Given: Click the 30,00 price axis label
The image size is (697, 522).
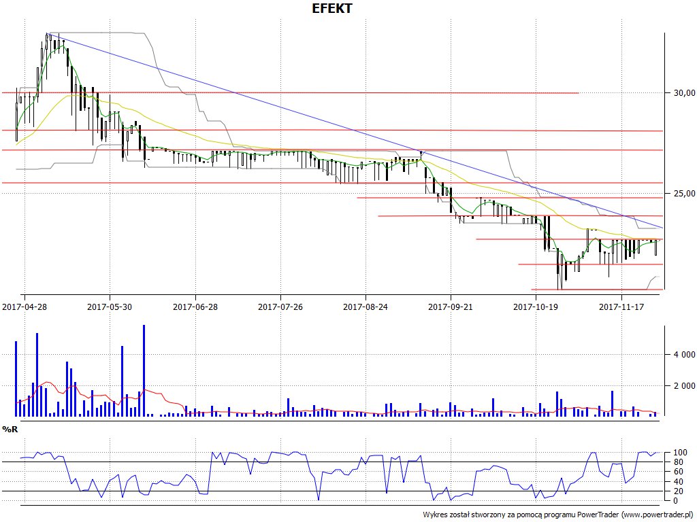Looking at the screenshot, I should pos(685,92).
